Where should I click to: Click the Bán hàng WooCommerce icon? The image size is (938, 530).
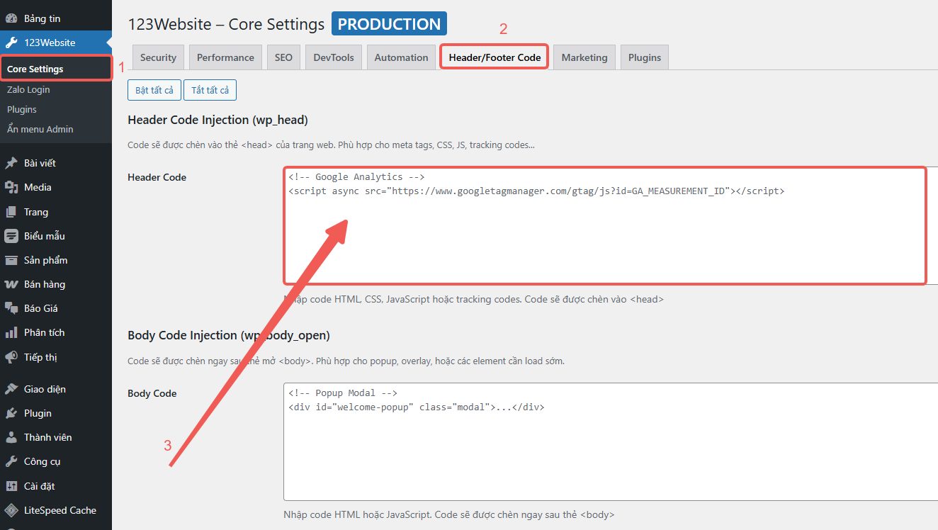[x=11, y=284]
